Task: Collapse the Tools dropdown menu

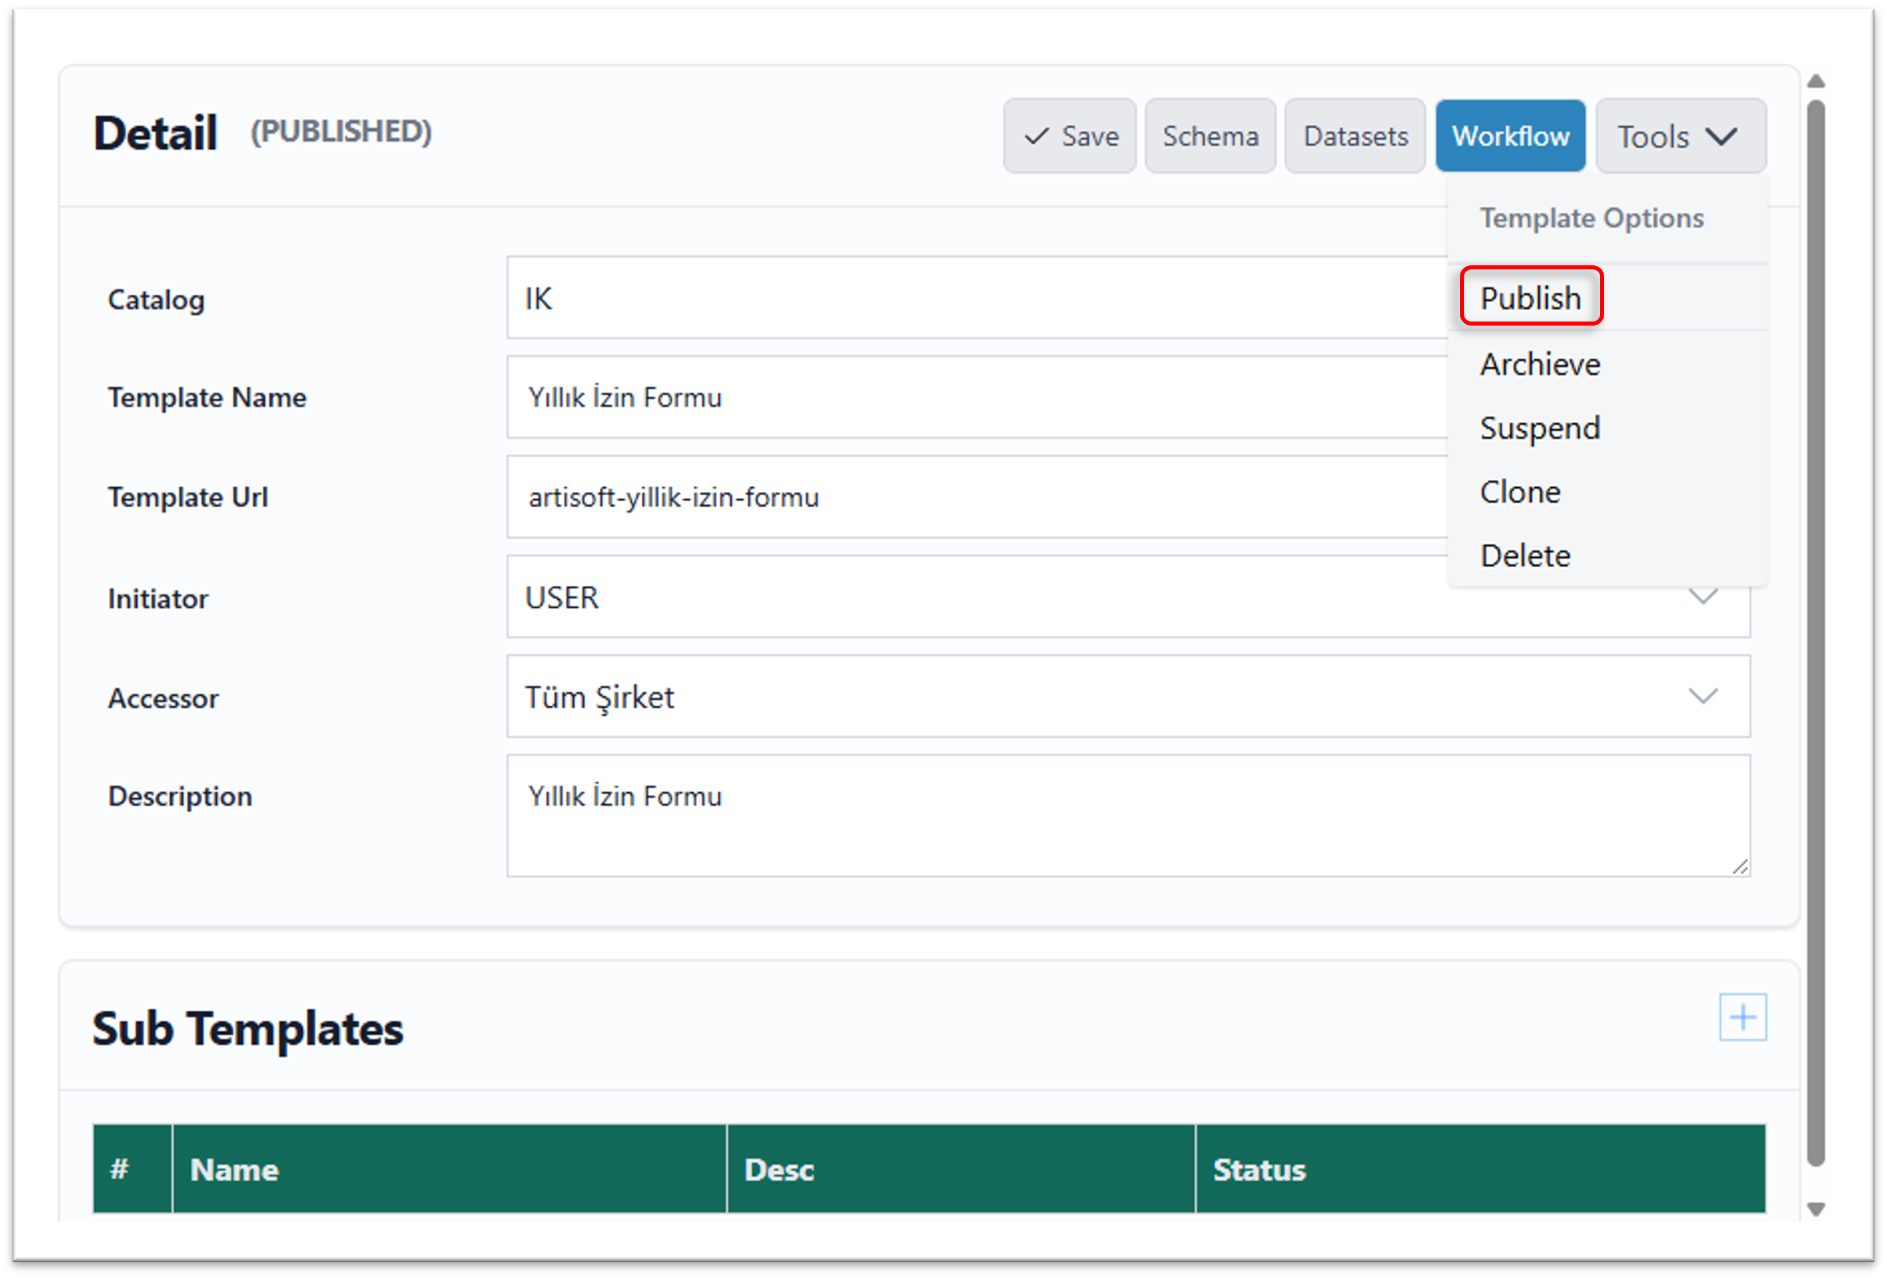Action: 1680,136
